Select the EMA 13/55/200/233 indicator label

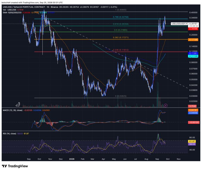pyautogui.click(x=12, y=13)
